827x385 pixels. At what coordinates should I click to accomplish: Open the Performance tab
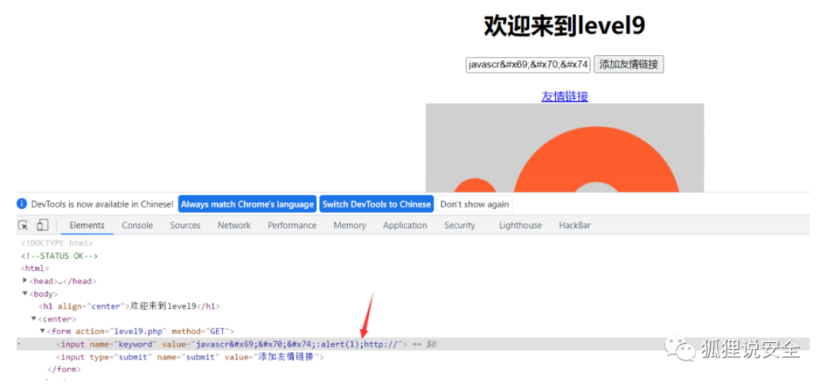(x=293, y=225)
